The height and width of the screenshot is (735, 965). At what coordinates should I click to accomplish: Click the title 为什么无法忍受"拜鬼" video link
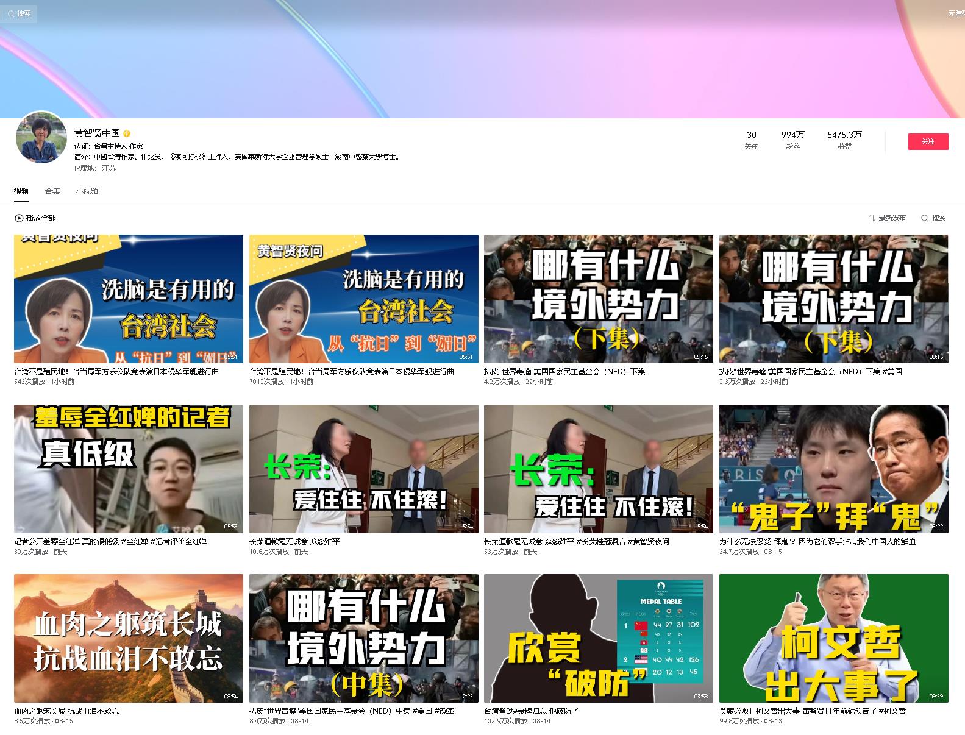817,541
